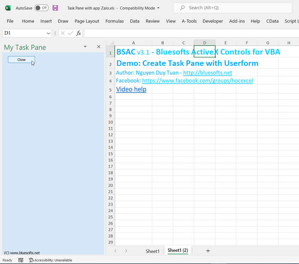Select row 1 header
This screenshot has width=299, height=264.
110,52
